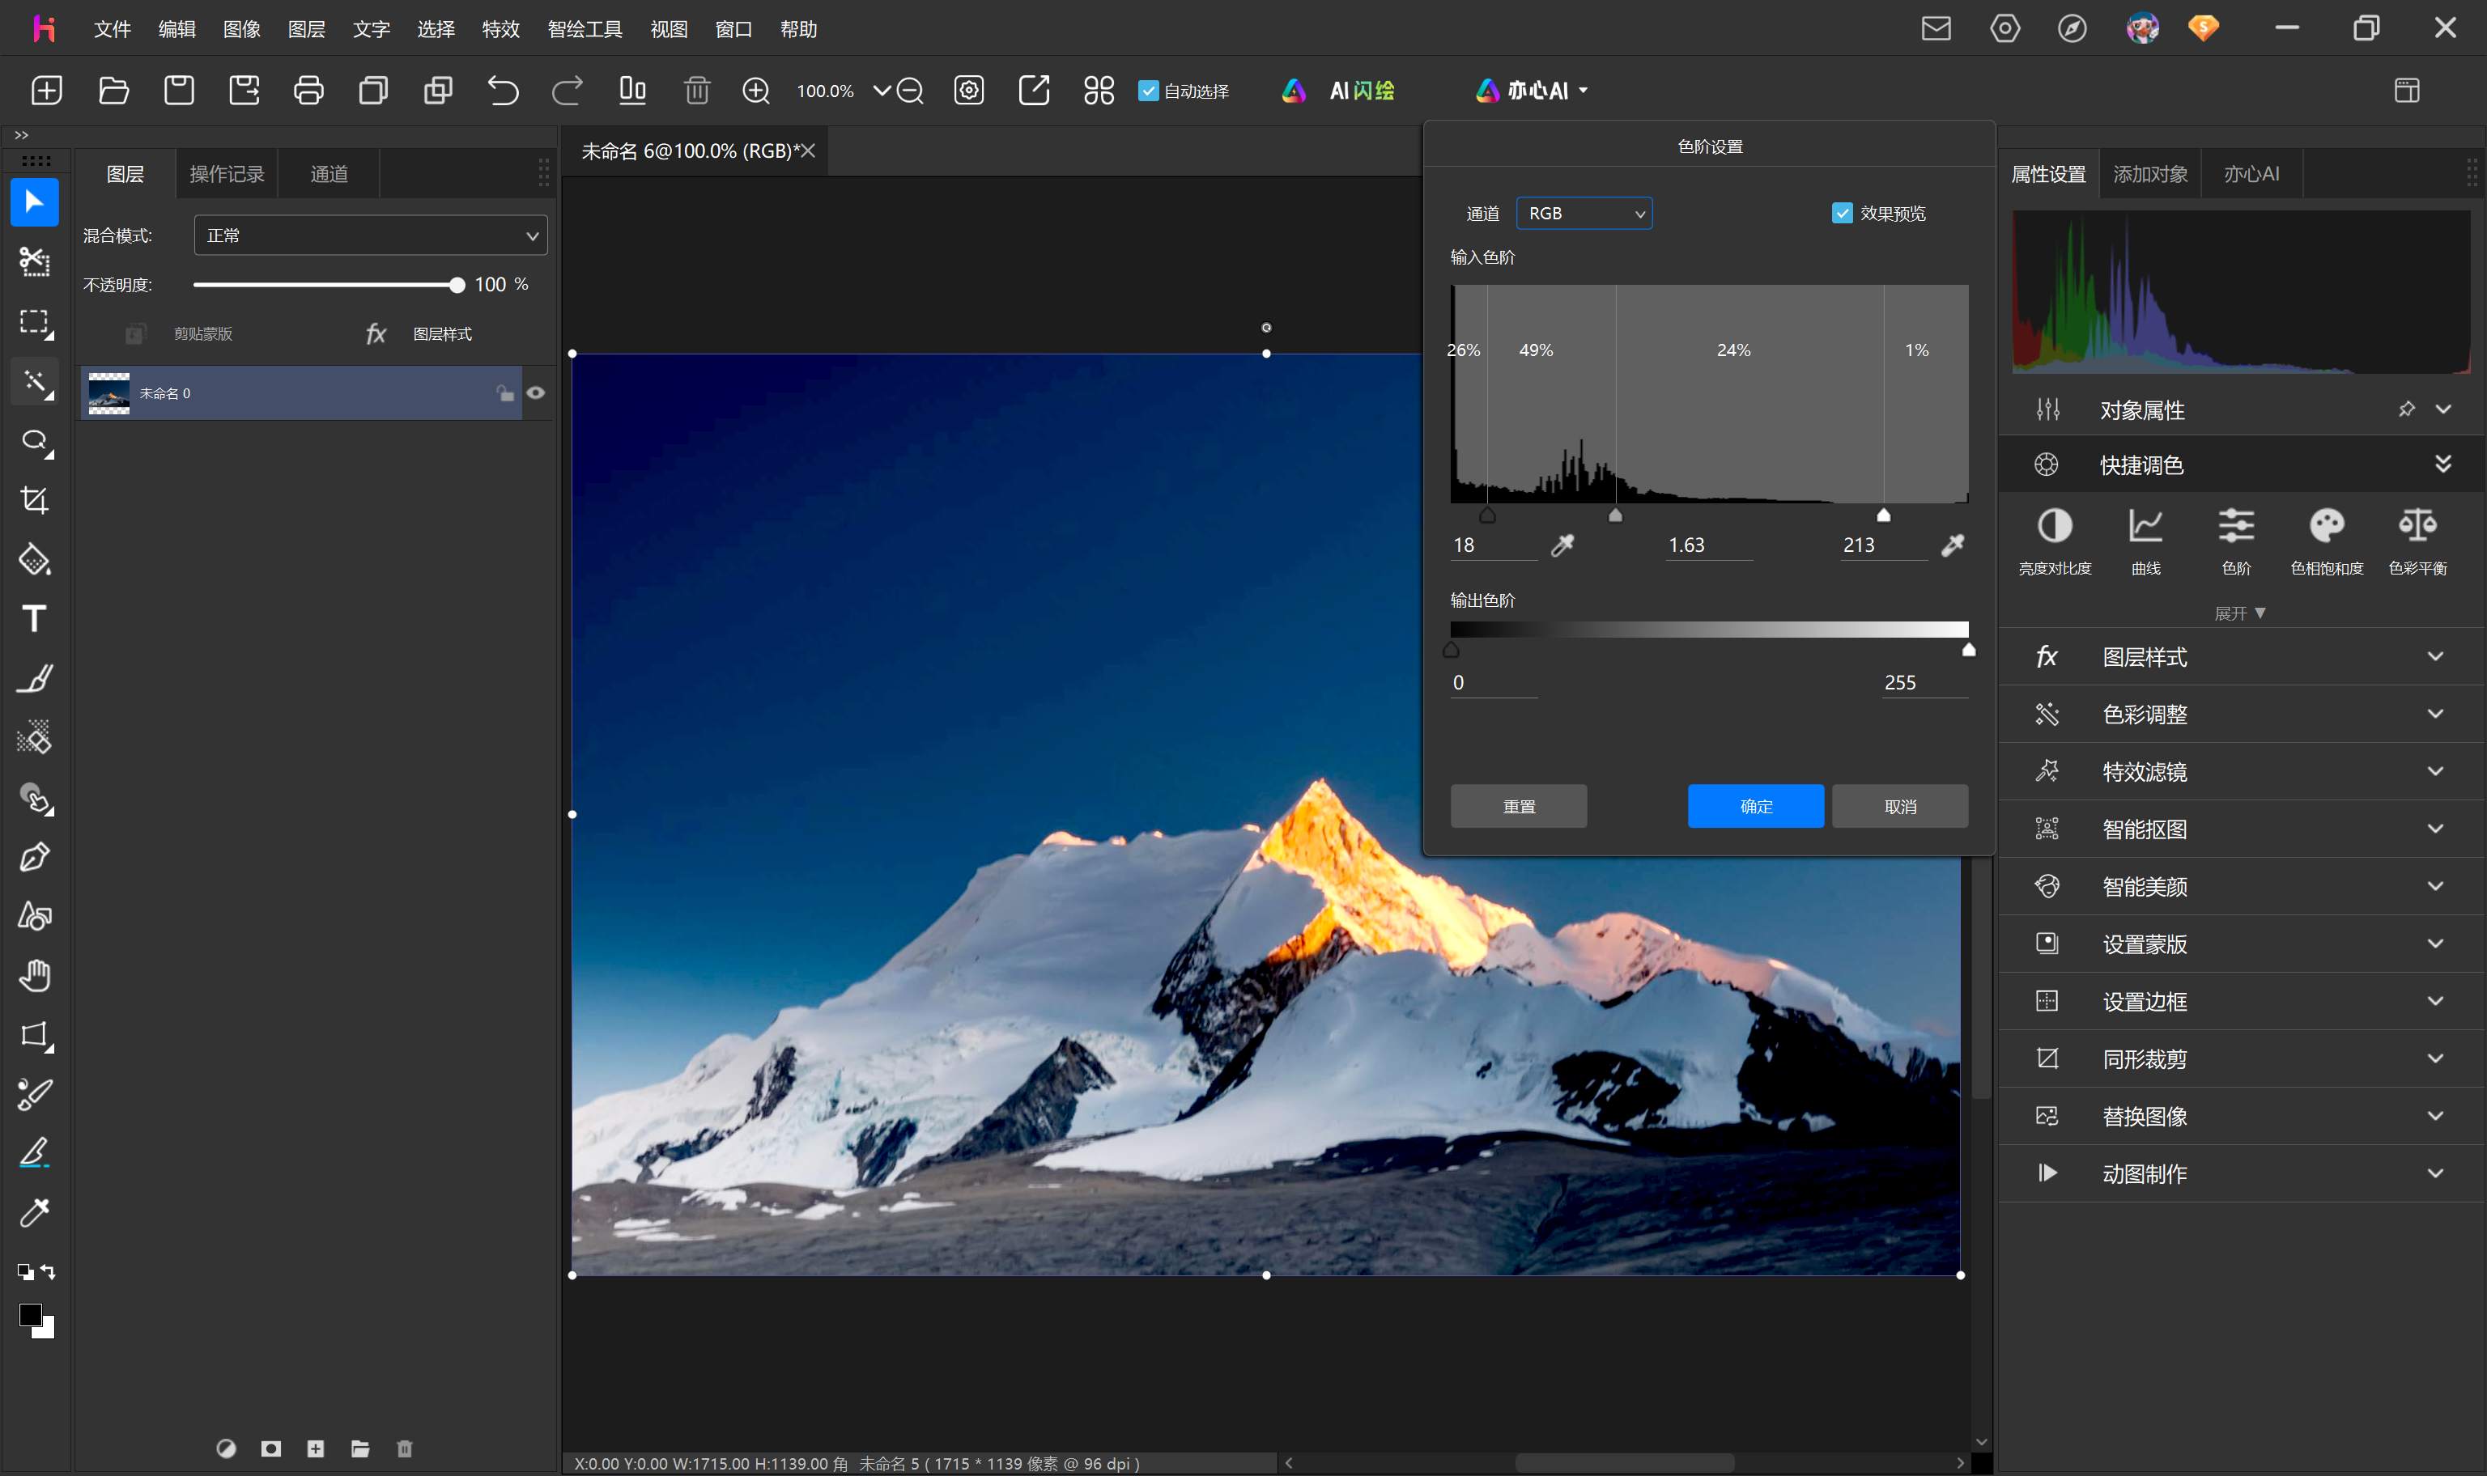Pin the 对象属性 panel
This screenshot has width=2487, height=1476.
[x=2405, y=409]
